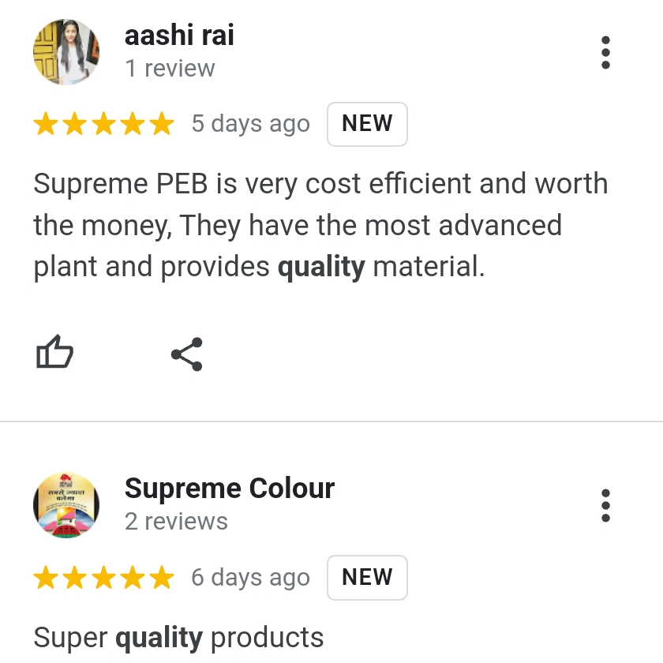Open Supreme Colour's profile name link
Image resolution: width=663 pixels, height=663 pixels.
[230, 488]
